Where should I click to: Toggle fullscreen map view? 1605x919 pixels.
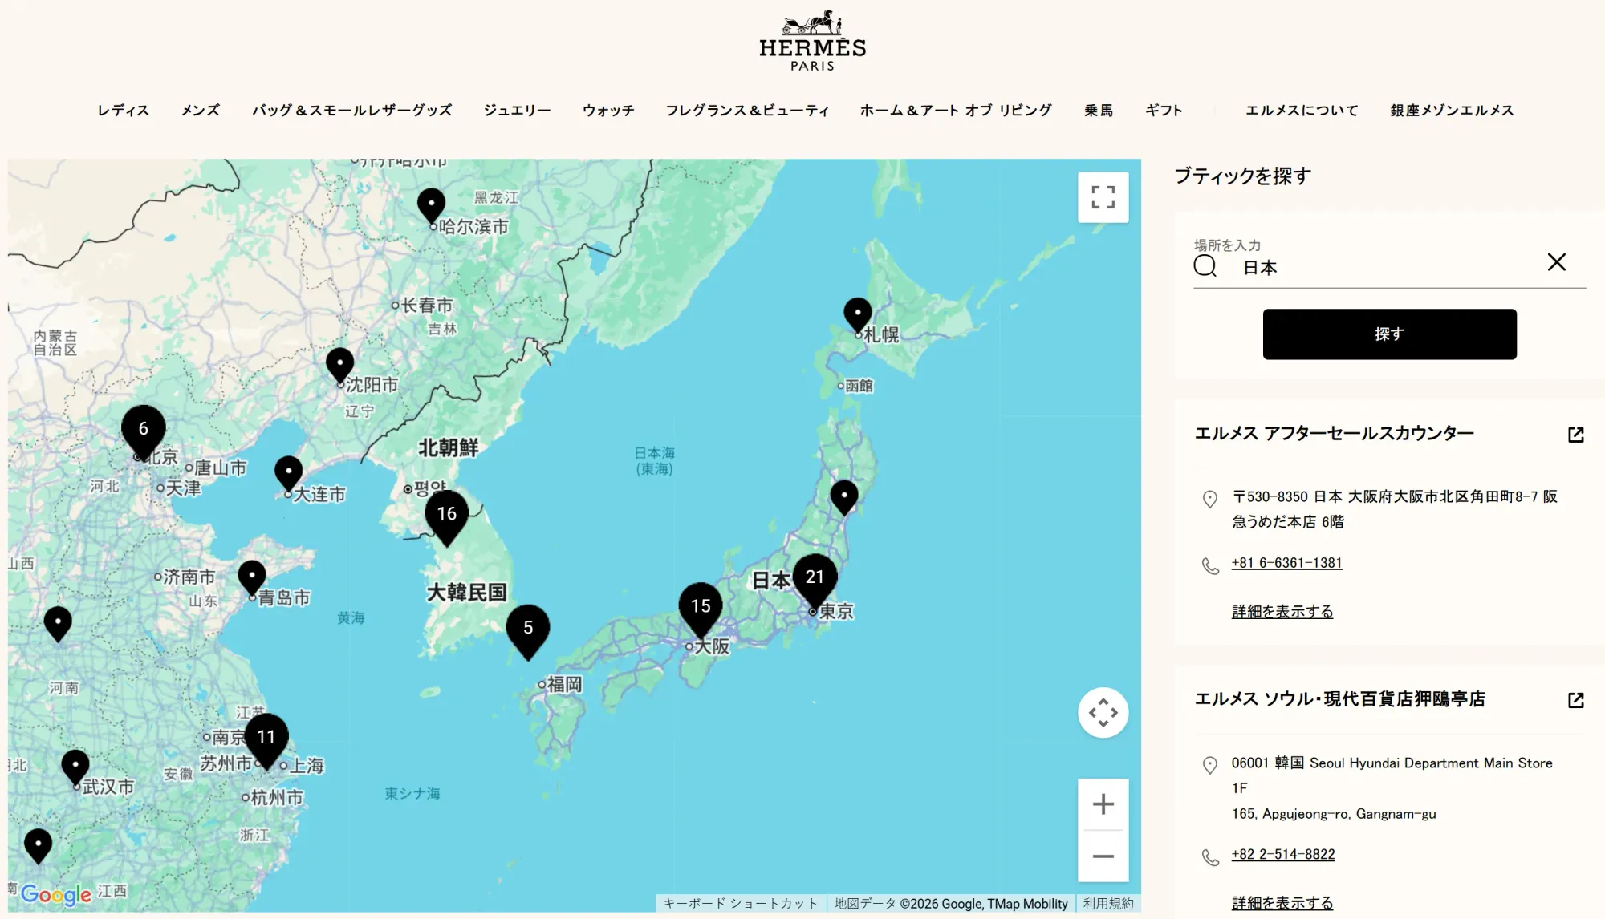click(1103, 197)
